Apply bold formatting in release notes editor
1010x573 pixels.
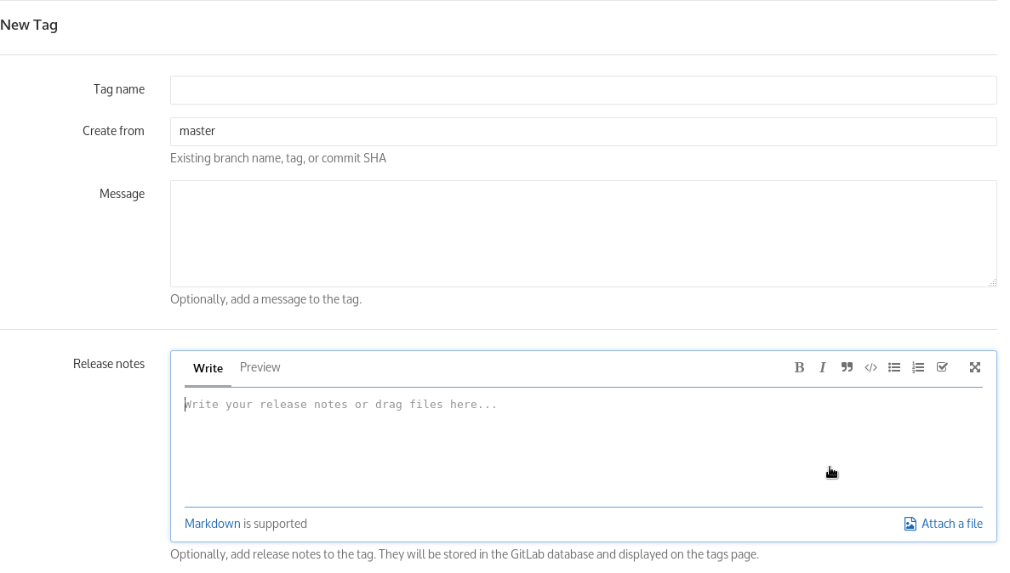[799, 366]
